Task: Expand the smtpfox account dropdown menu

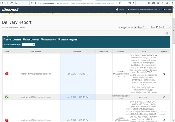Action: 159,10
